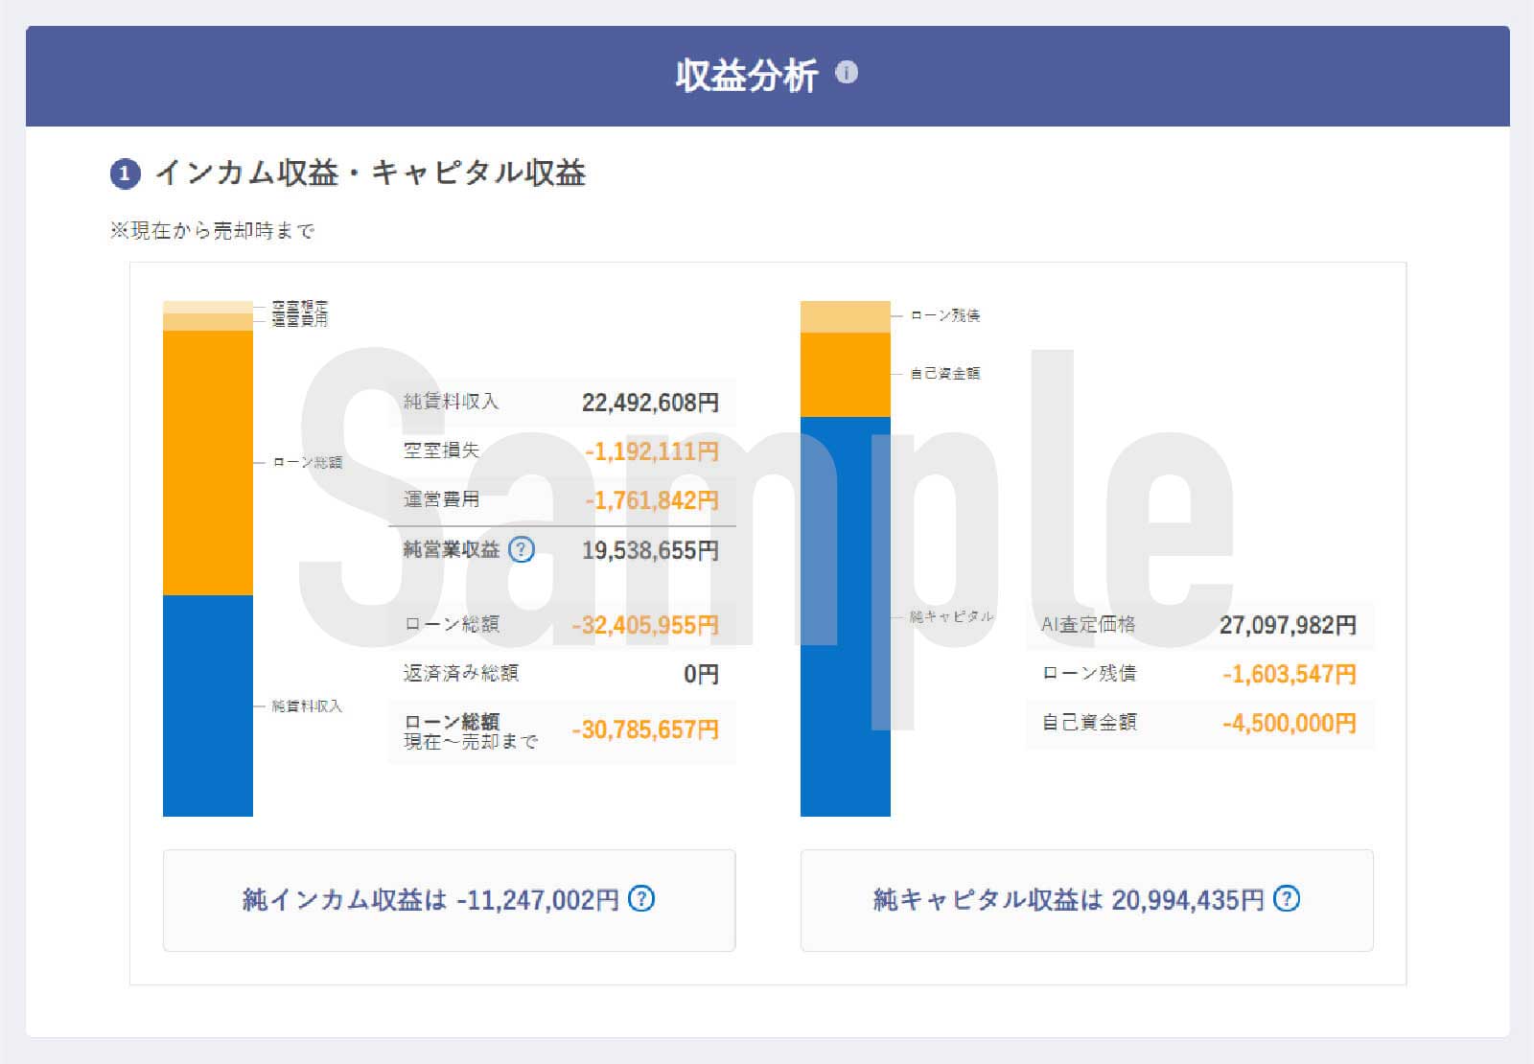Click the 22,492,608円 net rent income value

(649, 403)
